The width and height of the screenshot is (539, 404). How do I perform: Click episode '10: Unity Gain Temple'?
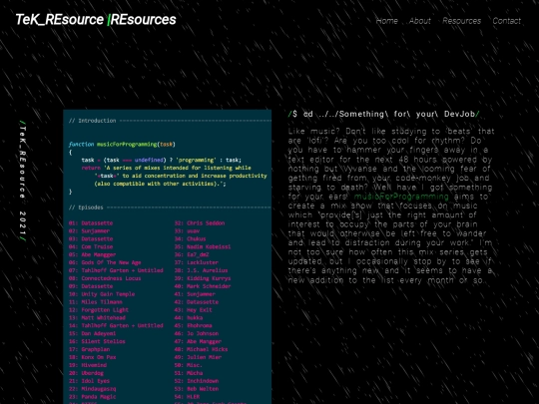click(x=102, y=294)
